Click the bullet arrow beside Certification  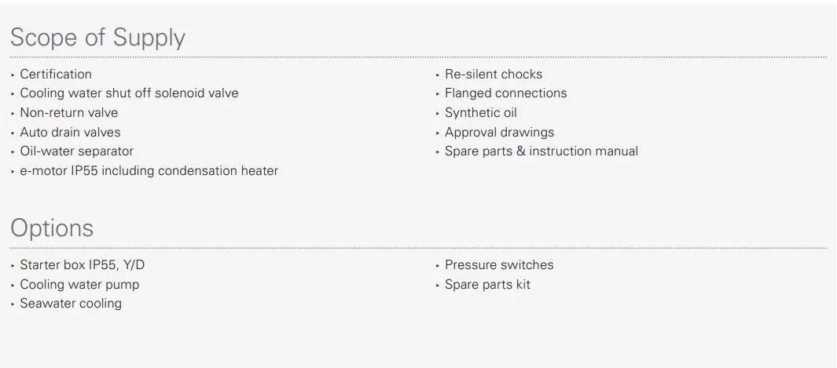pos(13,75)
